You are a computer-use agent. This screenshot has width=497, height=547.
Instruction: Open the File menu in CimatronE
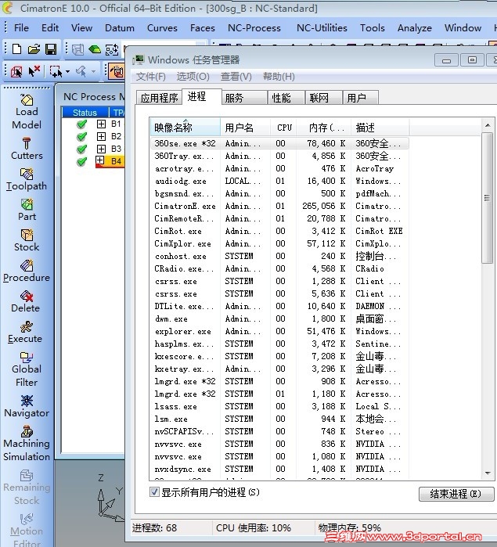(x=21, y=28)
